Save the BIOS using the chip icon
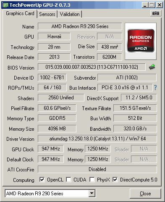The image size is (165, 202). click(152, 67)
